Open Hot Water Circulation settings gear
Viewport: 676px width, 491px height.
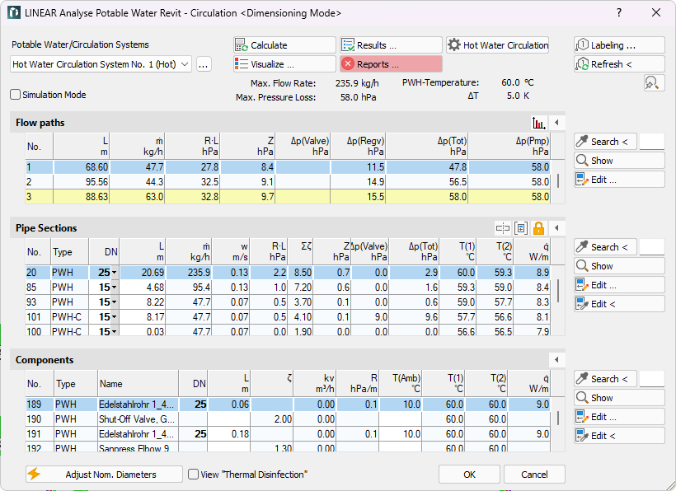click(x=454, y=44)
